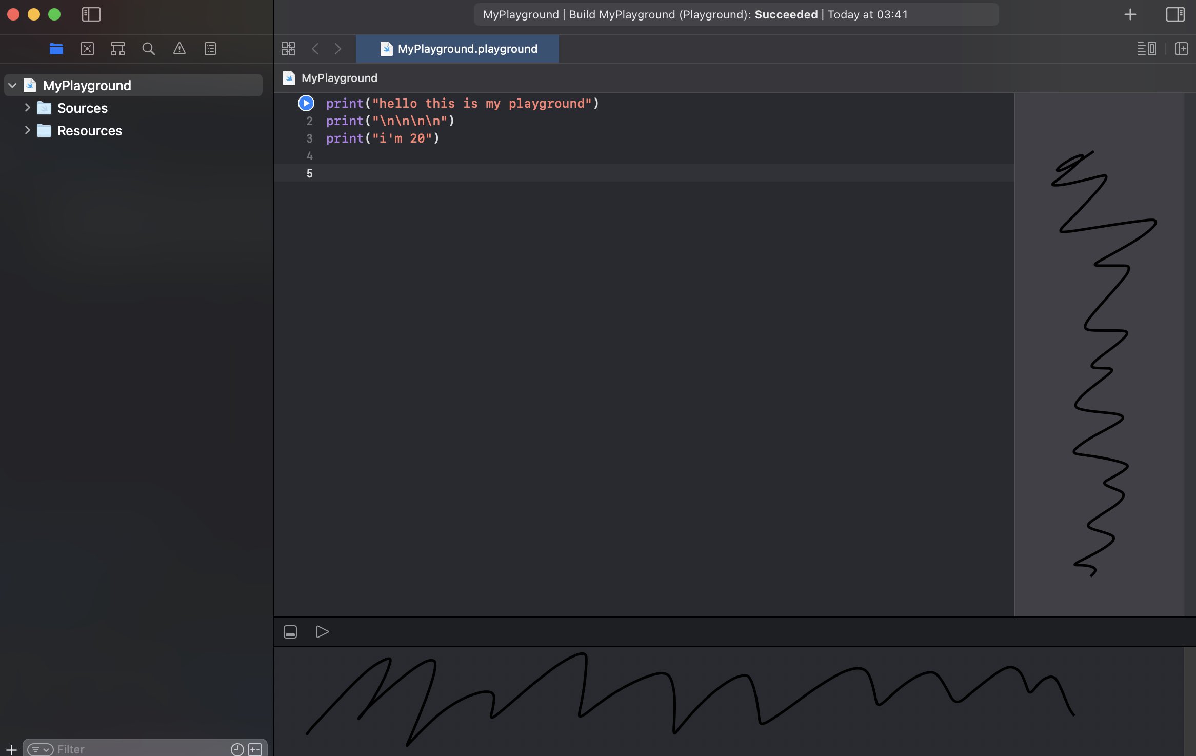
Task: Expand the Resources folder
Action: (28, 130)
